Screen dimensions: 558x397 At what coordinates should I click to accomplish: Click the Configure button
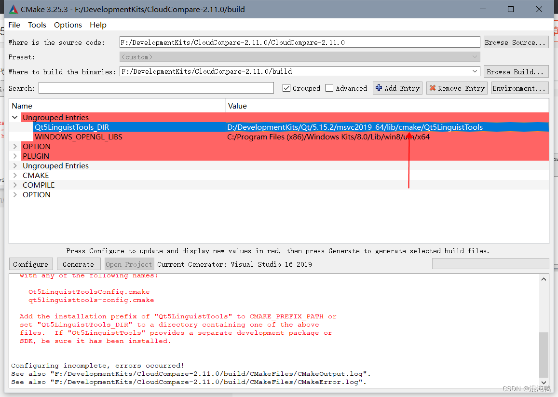pyautogui.click(x=31, y=264)
